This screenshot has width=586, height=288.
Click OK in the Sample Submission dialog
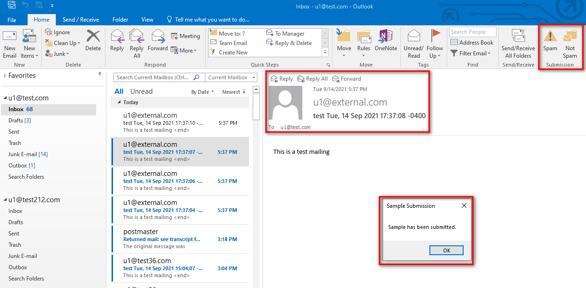(446, 250)
